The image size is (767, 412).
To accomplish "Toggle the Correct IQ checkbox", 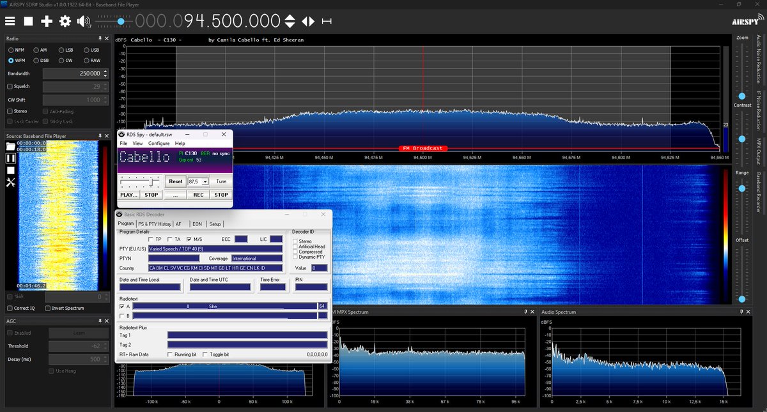I will [10, 308].
